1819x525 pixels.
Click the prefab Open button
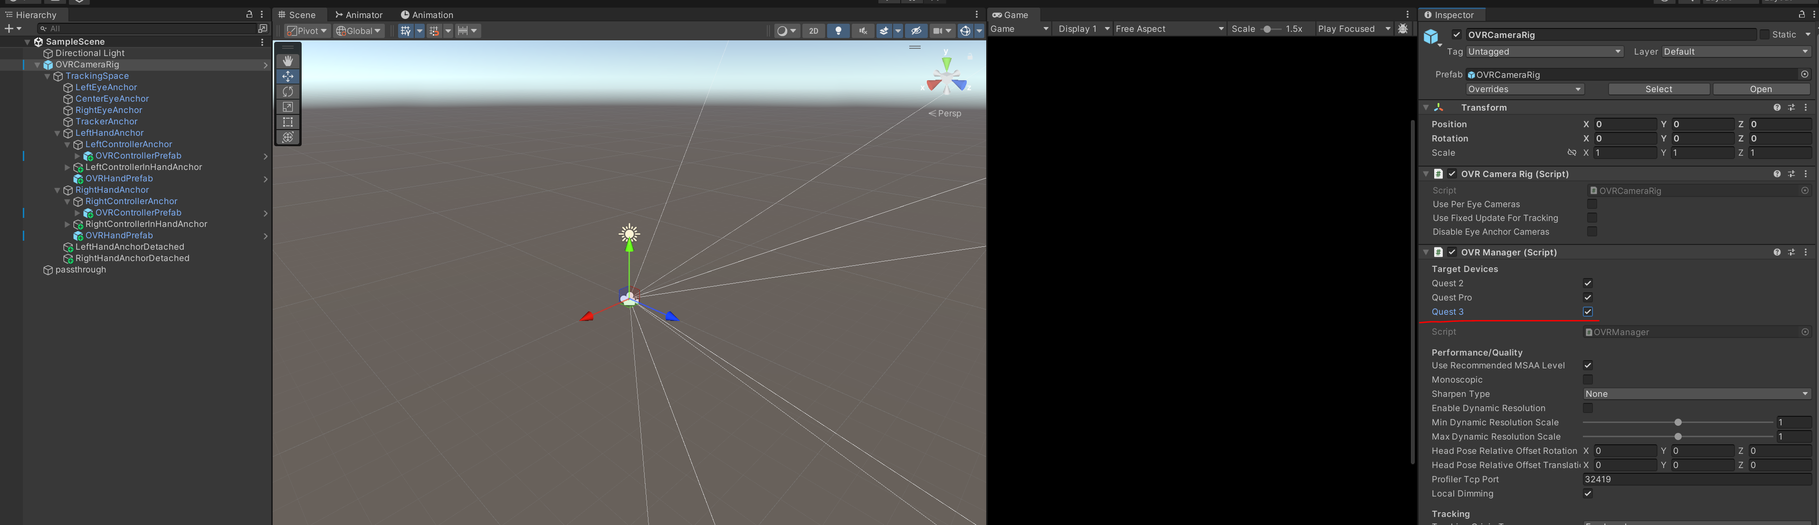coord(1761,89)
